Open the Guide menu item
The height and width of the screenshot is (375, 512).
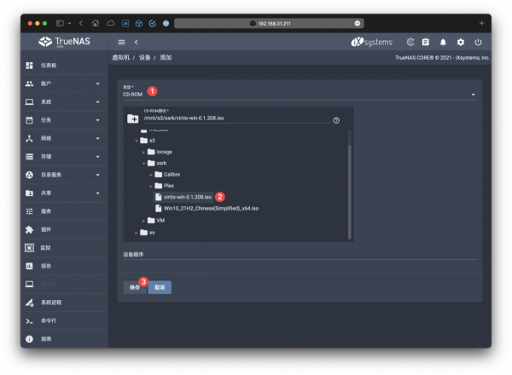pyautogui.click(x=64, y=339)
